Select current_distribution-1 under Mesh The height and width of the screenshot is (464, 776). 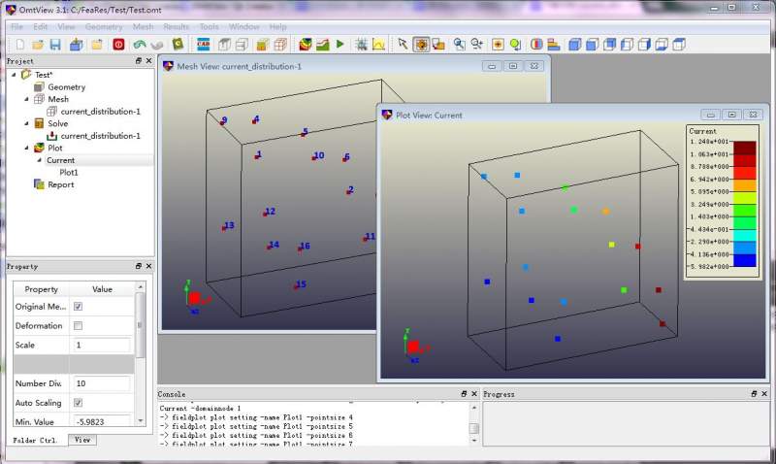click(101, 112)
